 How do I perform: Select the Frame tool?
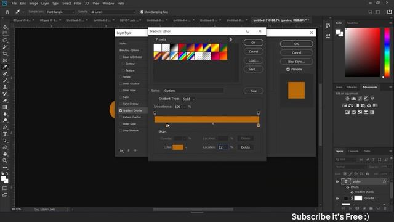click(x=5, y=60)
